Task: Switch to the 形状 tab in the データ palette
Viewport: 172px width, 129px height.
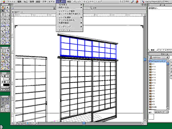Action: click(x=152, y=50)
